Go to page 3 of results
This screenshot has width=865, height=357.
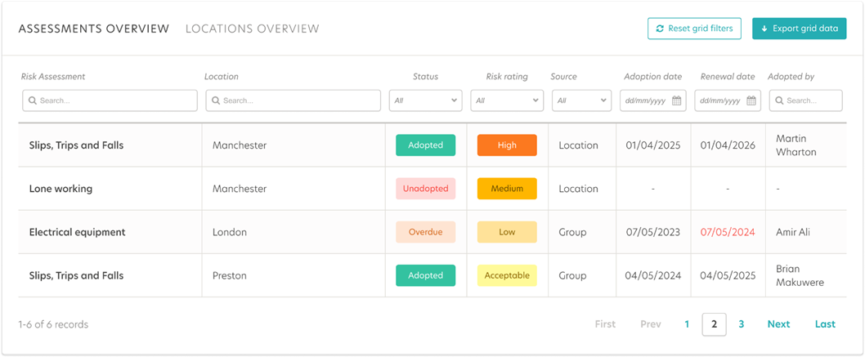[741, 324]
